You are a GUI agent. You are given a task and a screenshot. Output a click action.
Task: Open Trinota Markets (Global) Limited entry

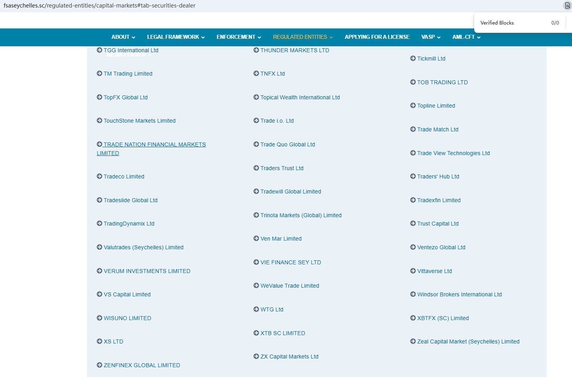[301, 215]
